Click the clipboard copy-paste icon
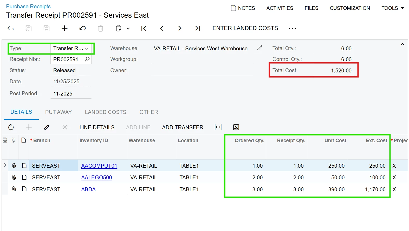409x231 pixels. 119,28
